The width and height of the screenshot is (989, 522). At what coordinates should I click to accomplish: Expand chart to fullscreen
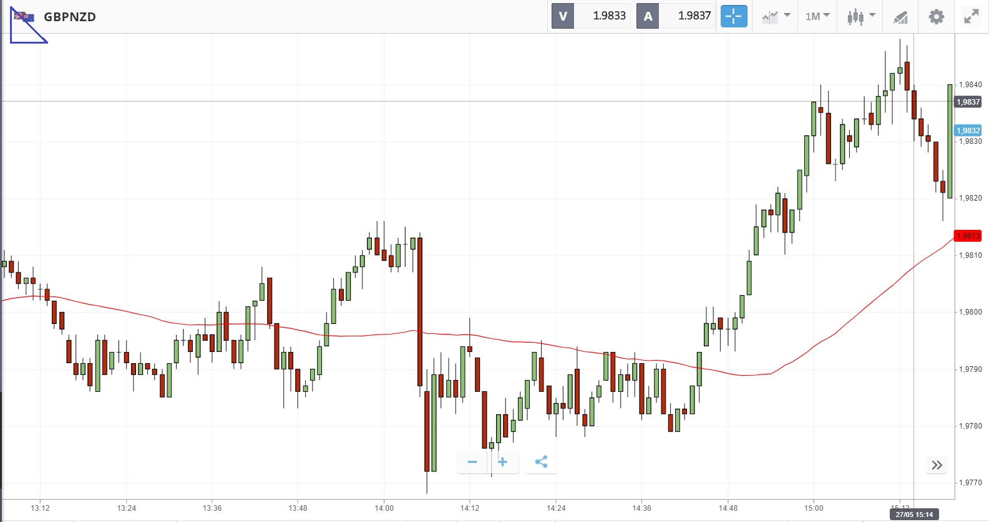971,16
